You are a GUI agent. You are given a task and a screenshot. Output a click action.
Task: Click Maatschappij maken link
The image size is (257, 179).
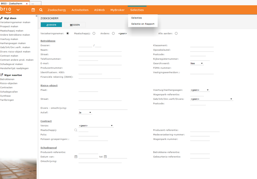point(12,31)
